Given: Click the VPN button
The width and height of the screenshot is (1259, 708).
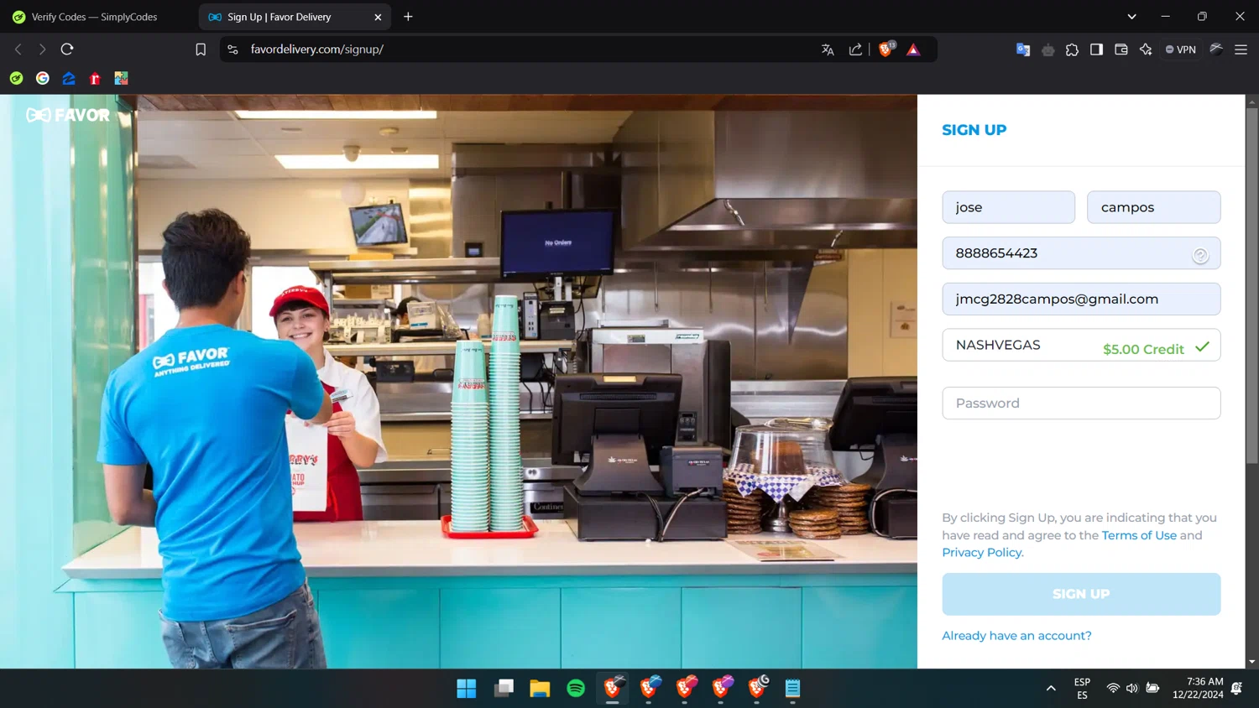Looking at the screenshot, I should (x=1181, y=49).
